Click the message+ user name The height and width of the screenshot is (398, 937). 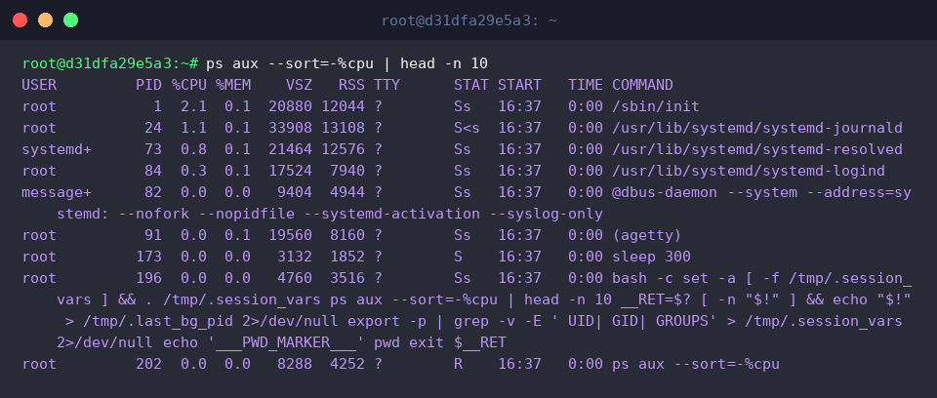57,192
